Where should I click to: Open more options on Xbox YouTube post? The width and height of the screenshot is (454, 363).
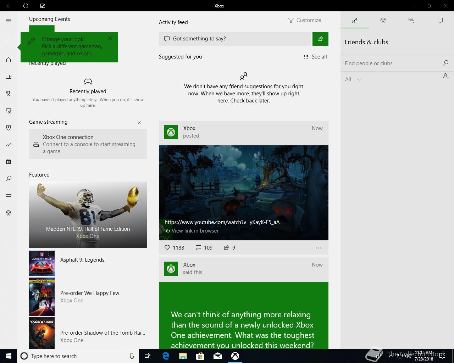click(x=319, y=248)
